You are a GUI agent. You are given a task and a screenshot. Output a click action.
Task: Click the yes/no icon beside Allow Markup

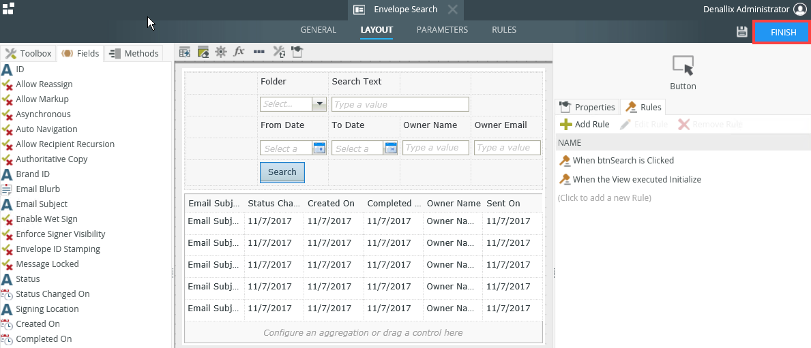pyautogui.click(x=7, y=99)
